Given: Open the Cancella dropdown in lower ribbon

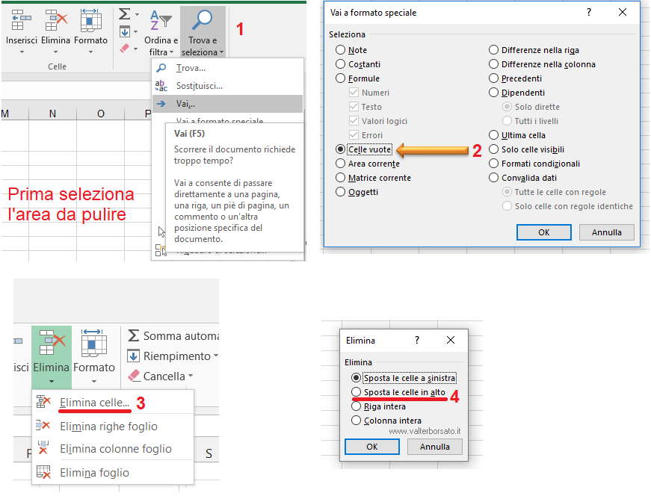Looking at the screenshot, I should tap(191, 376).
